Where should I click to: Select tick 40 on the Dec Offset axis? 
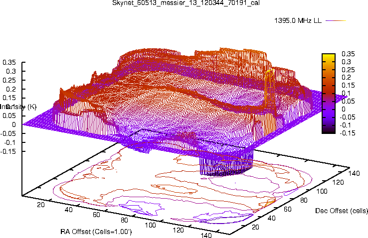(x=271, y=218)
